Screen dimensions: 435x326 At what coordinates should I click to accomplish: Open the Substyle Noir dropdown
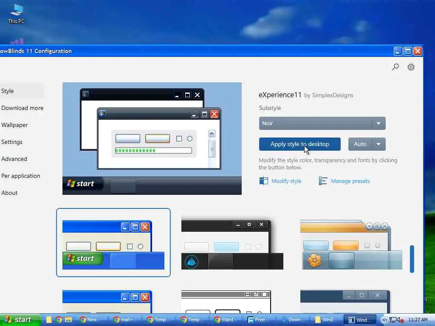point(322,124)
